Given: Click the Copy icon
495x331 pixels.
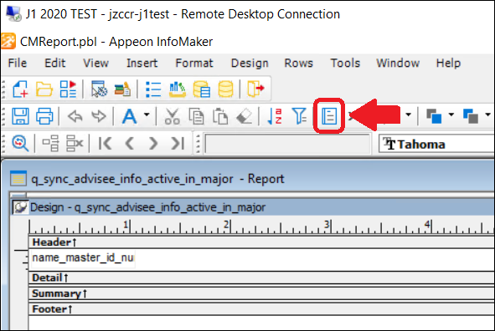Looking at the screenshot, I should (196, 116).
